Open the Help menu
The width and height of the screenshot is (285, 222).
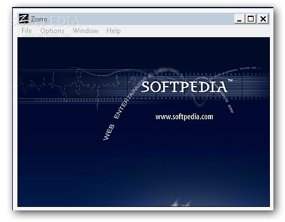pyautogui.click(x=113, y=31)
